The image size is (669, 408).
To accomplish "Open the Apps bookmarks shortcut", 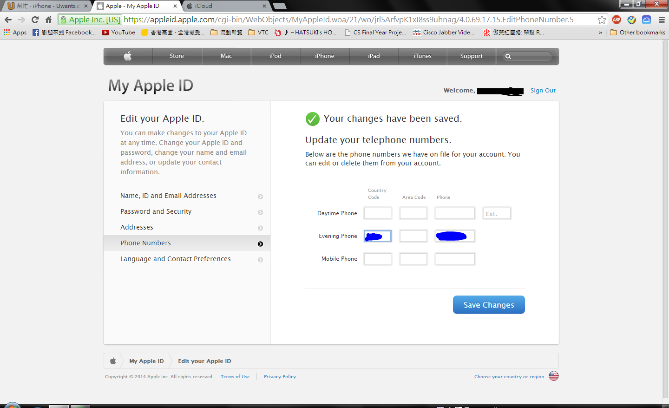I will 15,32.
